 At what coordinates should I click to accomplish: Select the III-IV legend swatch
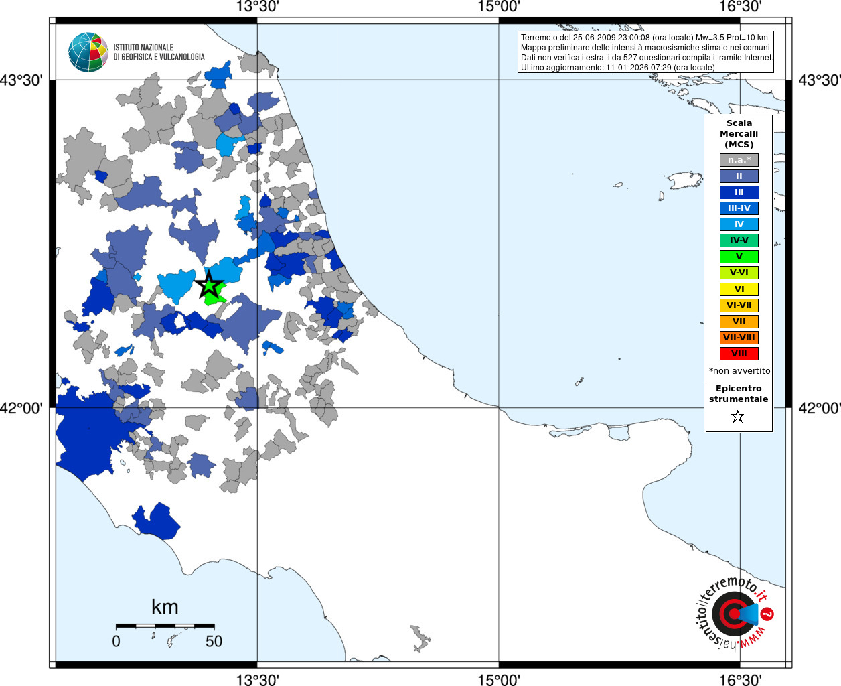(739, 208)
